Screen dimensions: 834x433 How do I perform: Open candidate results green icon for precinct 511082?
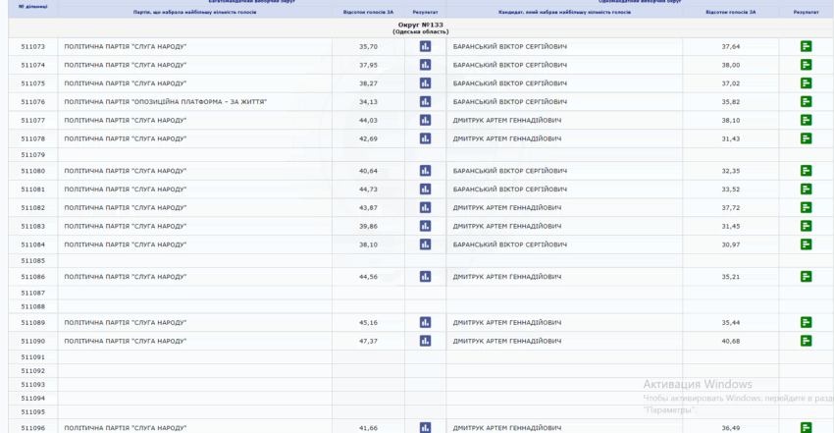806,207
